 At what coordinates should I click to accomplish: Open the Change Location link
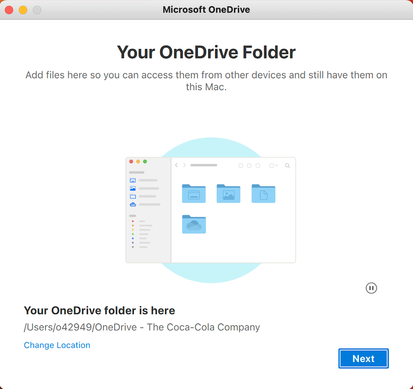pyautogui.click(x=57, y=345)
